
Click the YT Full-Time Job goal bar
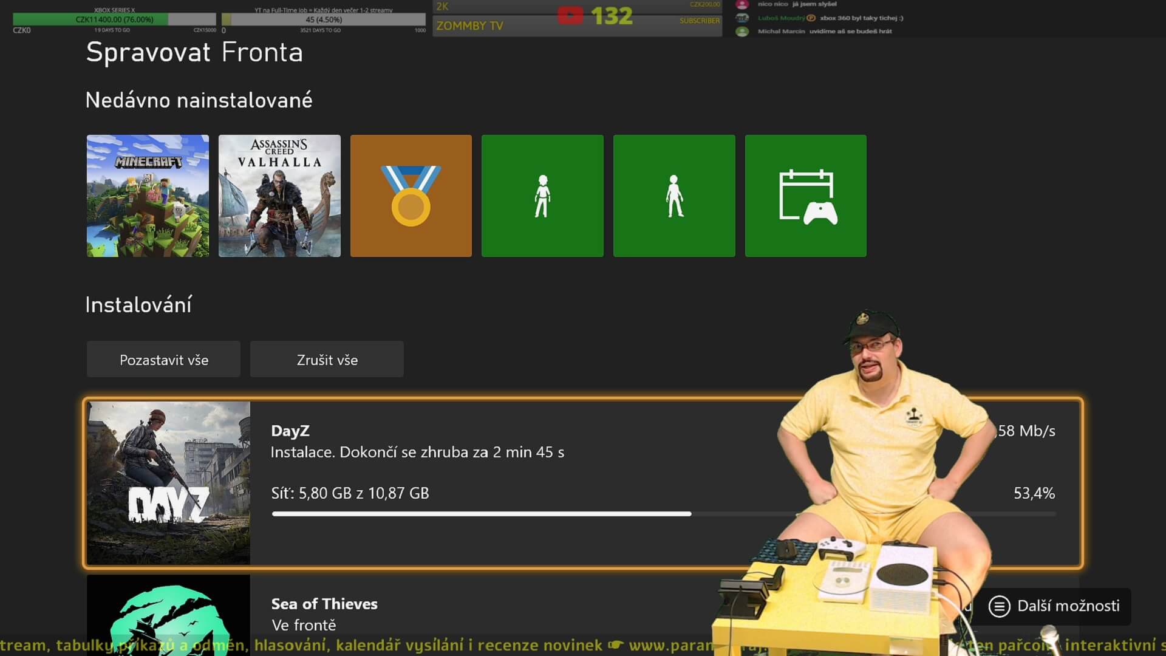(x=324, y=19)
